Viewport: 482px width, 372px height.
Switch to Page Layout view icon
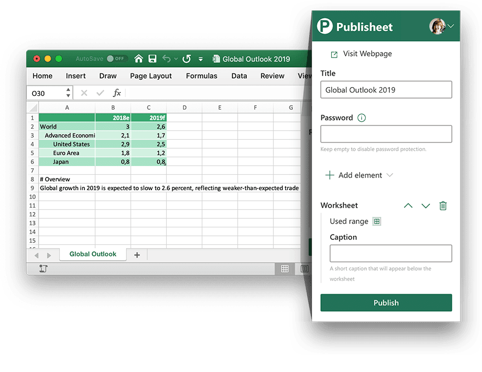pyautogui.click(x=304, y=269)
